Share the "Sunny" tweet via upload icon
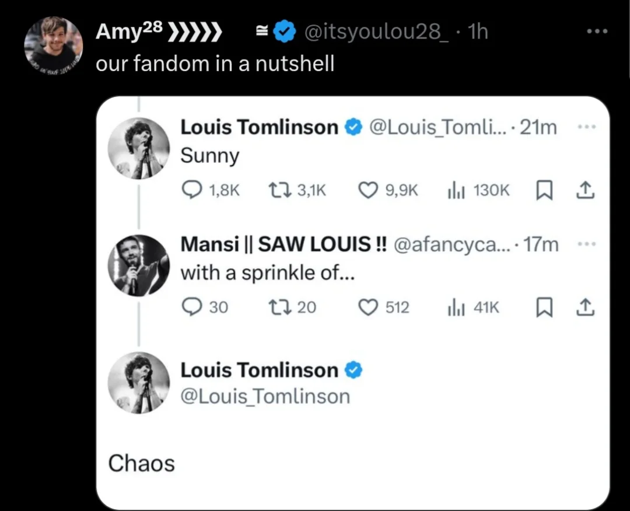 (x=585, y=190)
